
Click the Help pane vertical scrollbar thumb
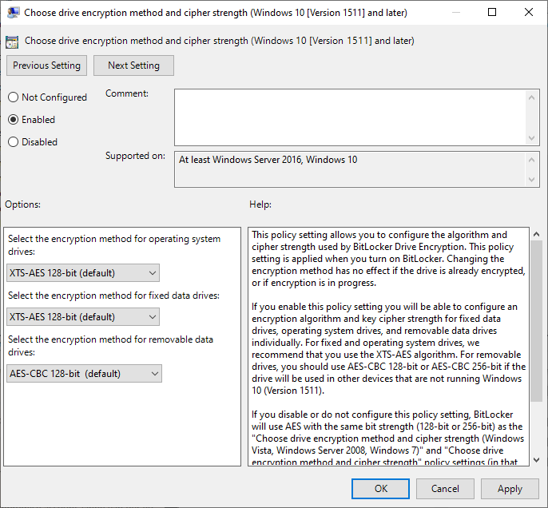[x=536, y=321]
